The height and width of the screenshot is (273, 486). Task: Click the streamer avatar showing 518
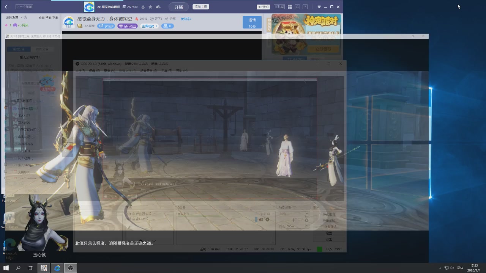68,22
